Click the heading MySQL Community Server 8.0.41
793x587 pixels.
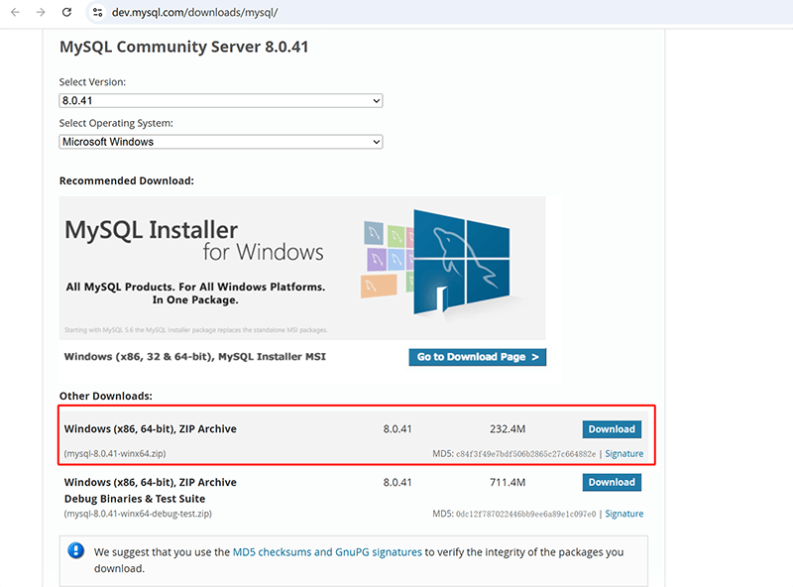(184, 47)
